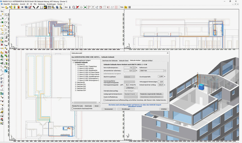Click the 'Luftdichtheit ...' button
The image size is (242, 143).
pyautogui.click(x=131, y=88)
